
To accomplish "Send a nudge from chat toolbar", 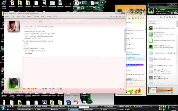I will pyautogui.click(x=32, y=89).
